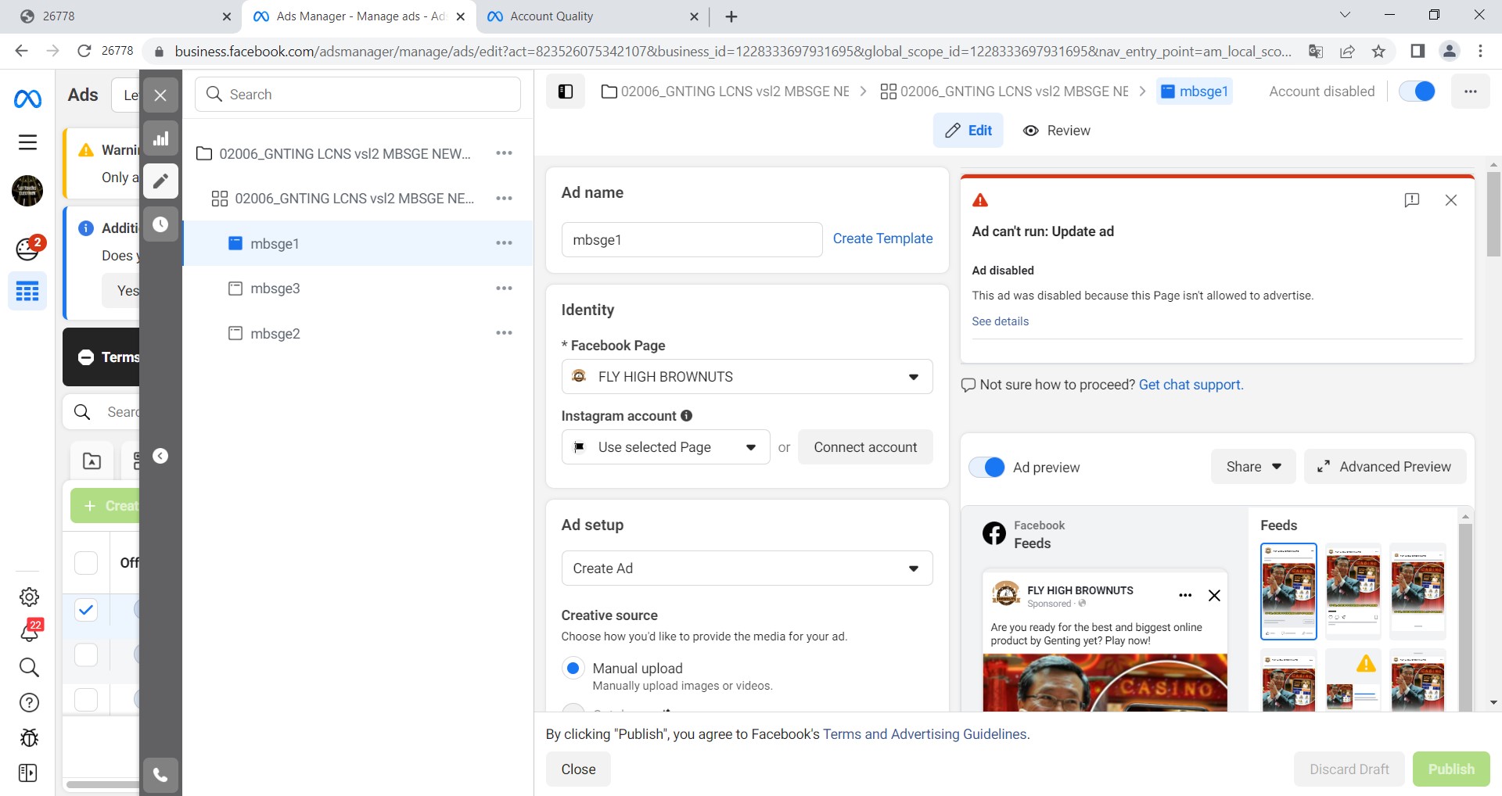The width and height of the screenshot is (1502, 796).
Task: Close the preview post with X
Action: point(1214,595)
